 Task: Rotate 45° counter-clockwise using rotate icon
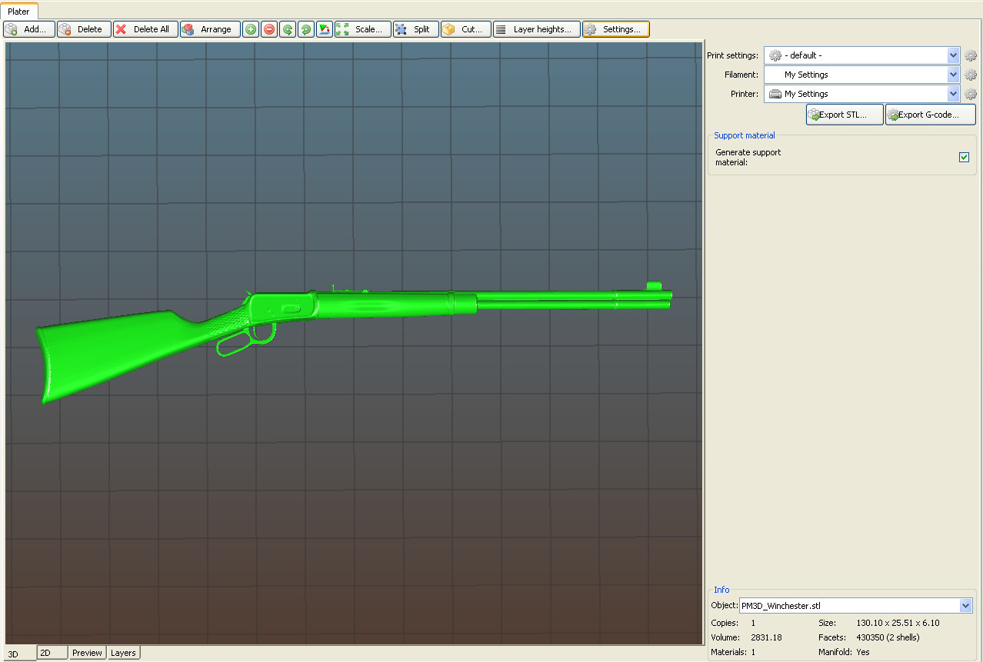288,29
